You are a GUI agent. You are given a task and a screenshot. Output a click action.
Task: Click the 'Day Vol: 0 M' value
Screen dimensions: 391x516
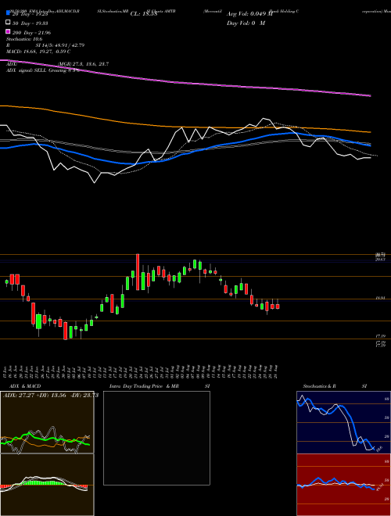pyautogui.click(x=246, y=23)
